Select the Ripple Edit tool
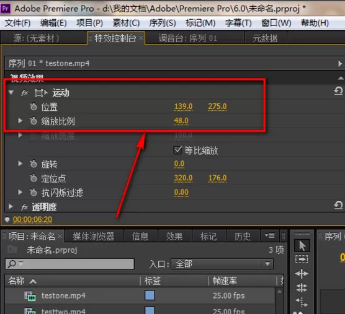345x314 pixels. (302, 274)
